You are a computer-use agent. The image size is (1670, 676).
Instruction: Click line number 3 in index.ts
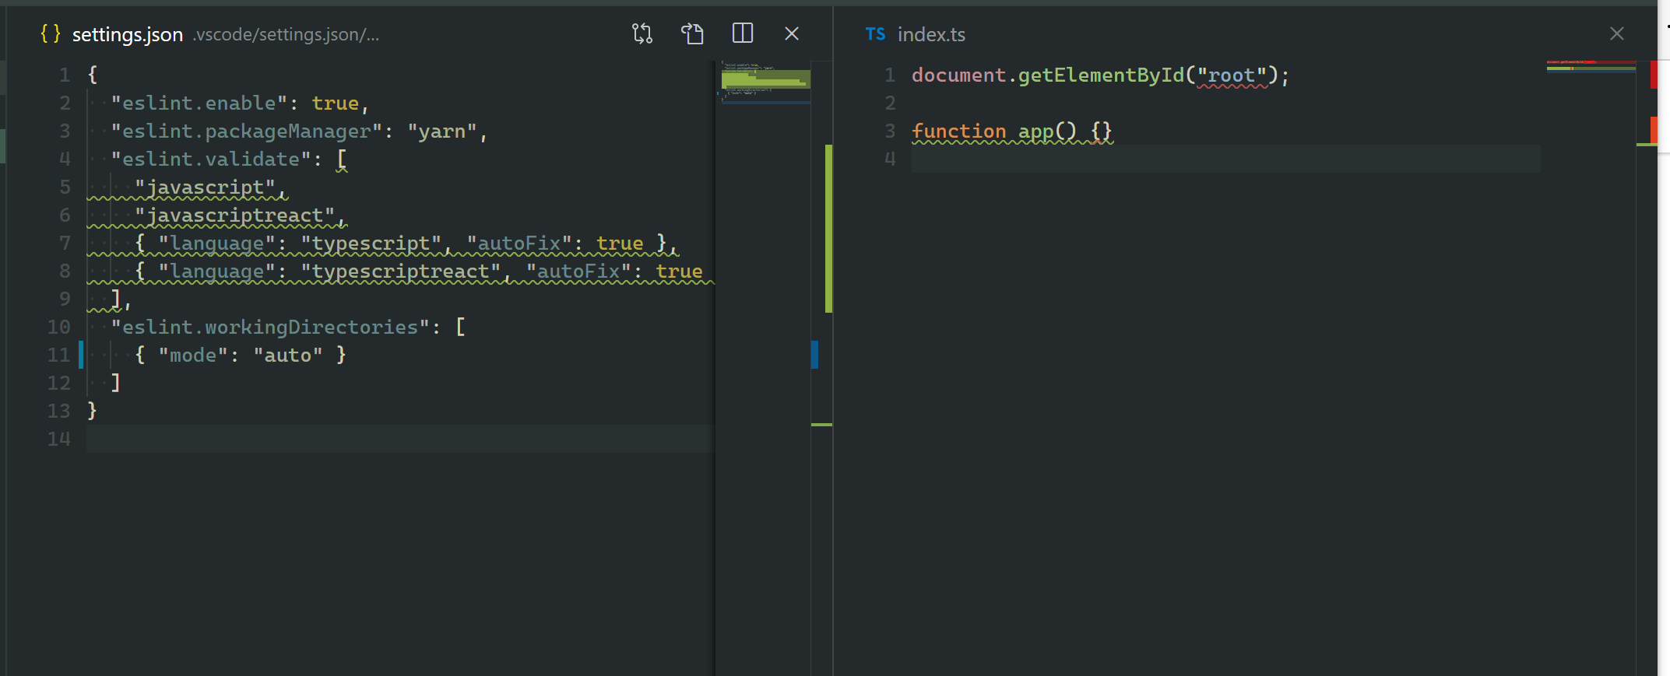coord(890,131)
